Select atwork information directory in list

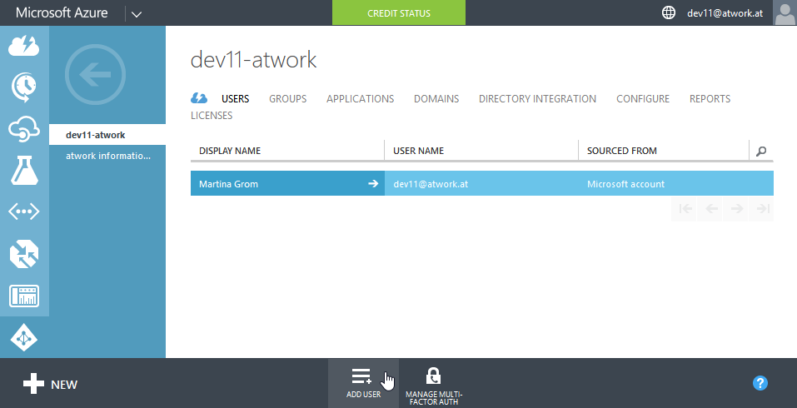pyautogui.click(x=108, y=156)
